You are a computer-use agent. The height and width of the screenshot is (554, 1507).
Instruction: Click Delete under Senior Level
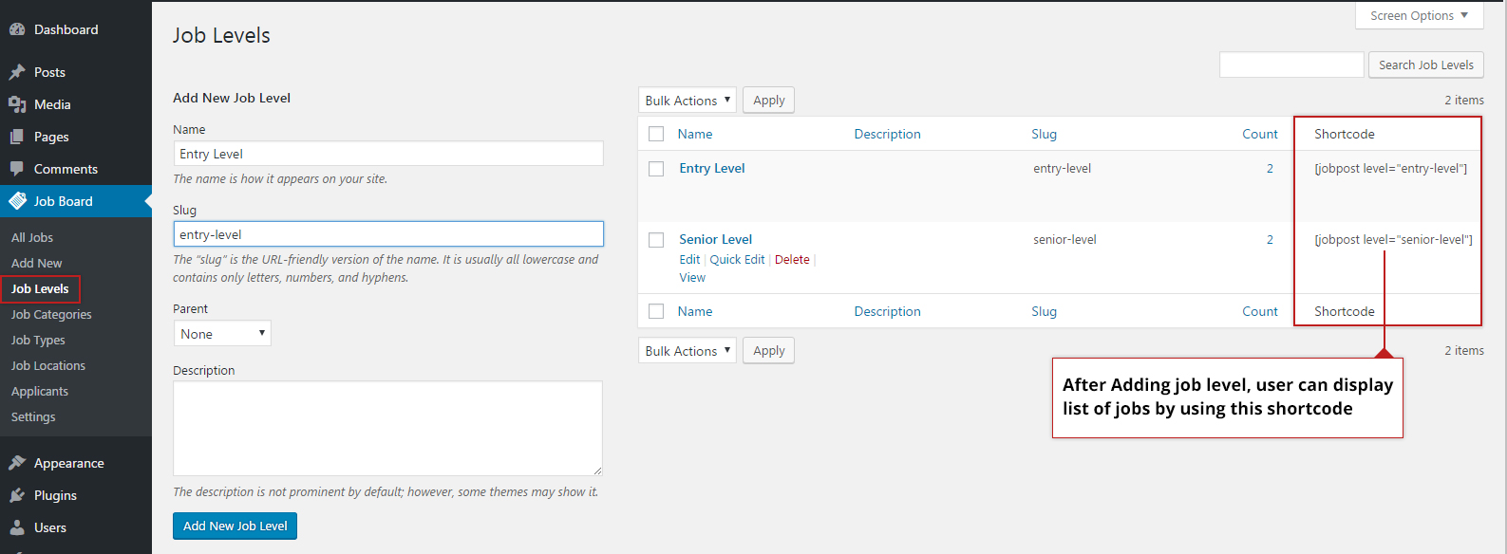coord(792,259)
